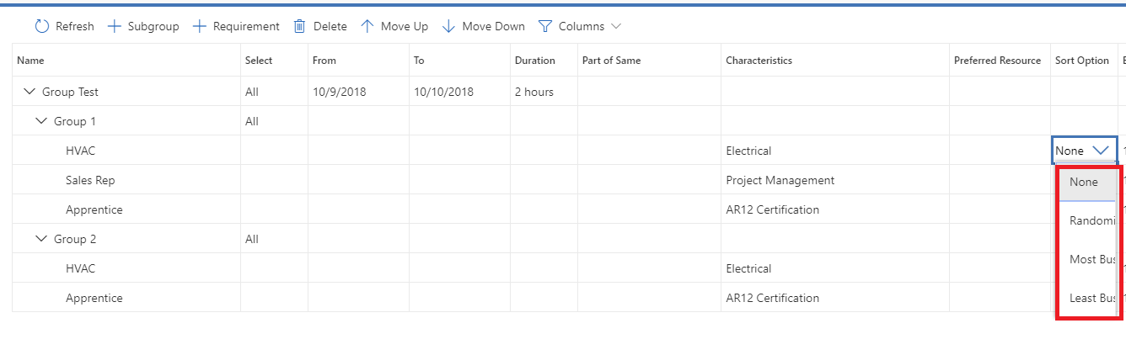The width and height of the screenshot is (1126, 355).
Task: Click the Move Down arrow icon
Action: [448, 26]
